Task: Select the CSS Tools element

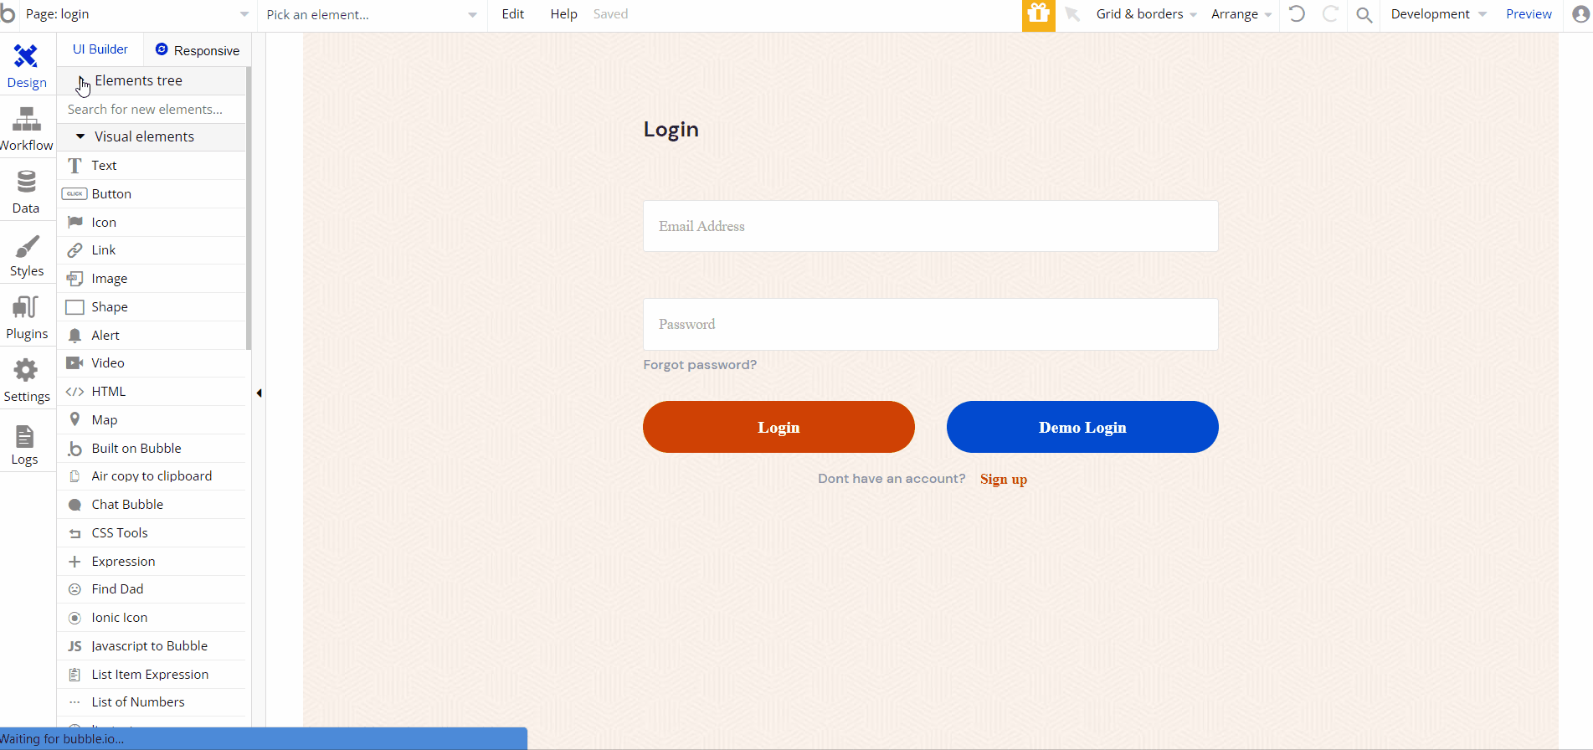Action: 152,533
